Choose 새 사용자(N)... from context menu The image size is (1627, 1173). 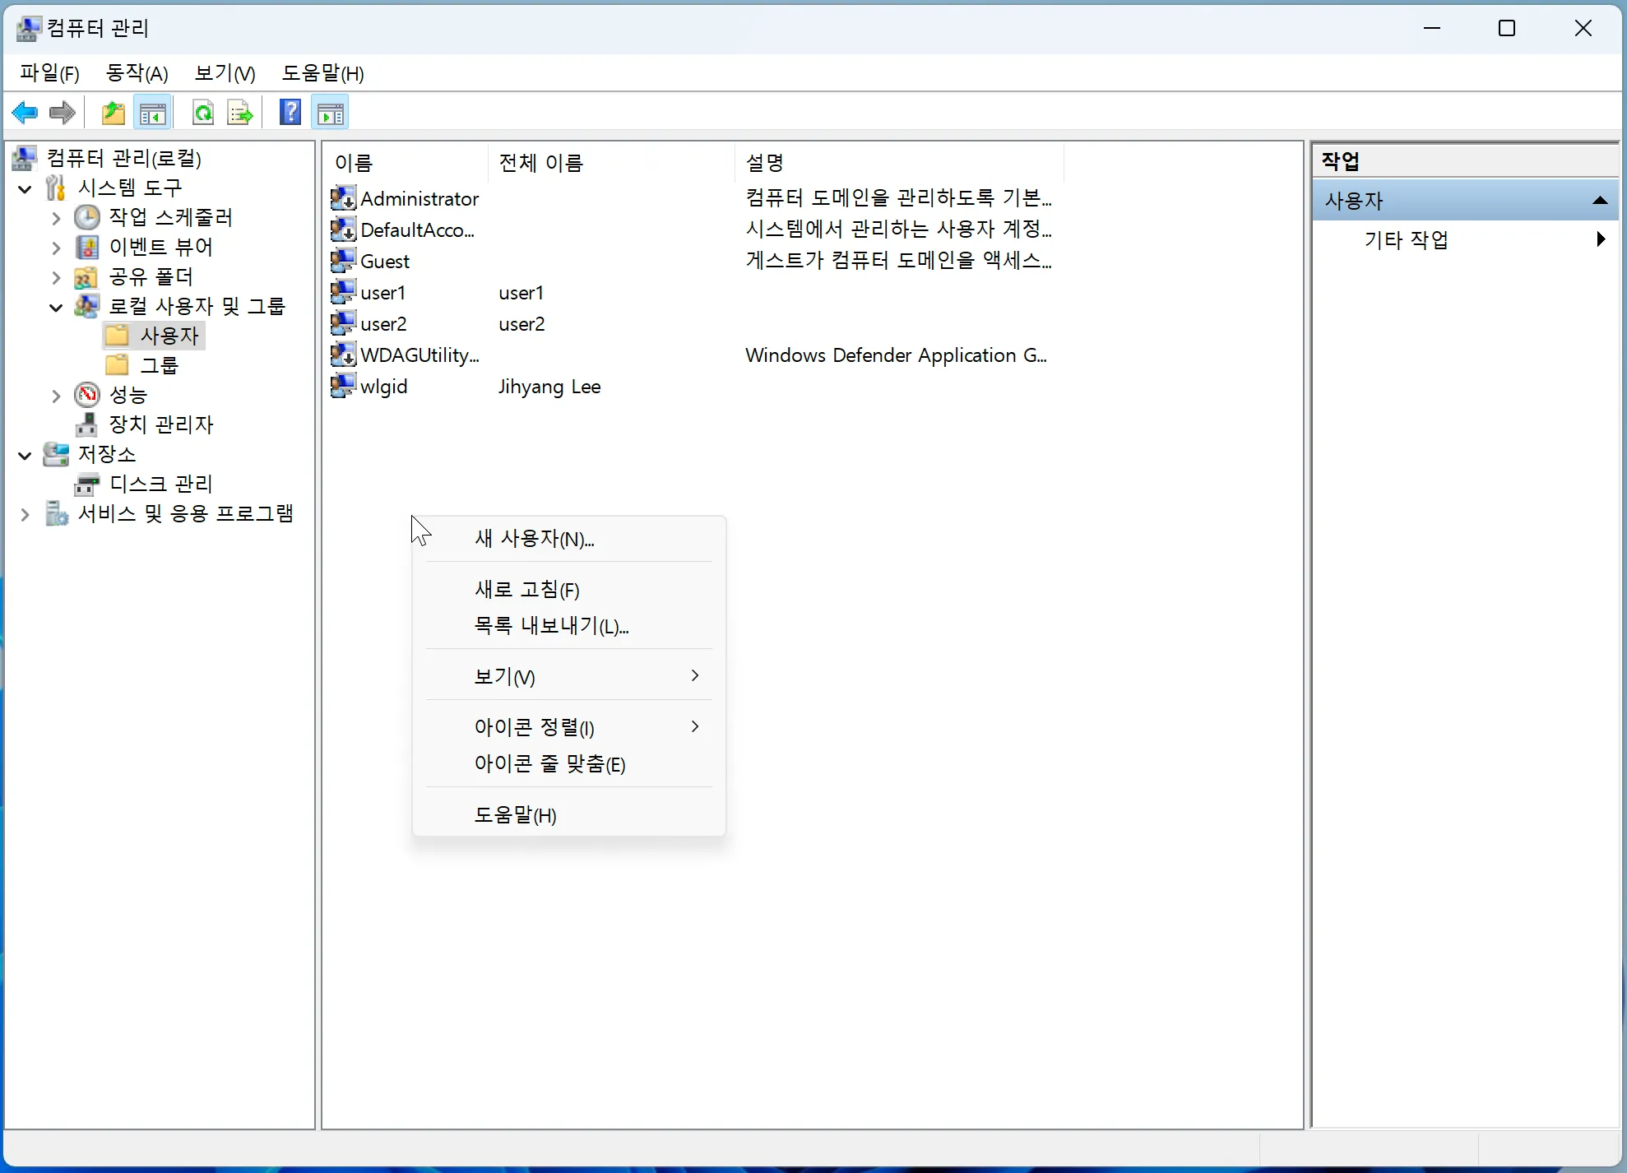click(x=569, y=539)
